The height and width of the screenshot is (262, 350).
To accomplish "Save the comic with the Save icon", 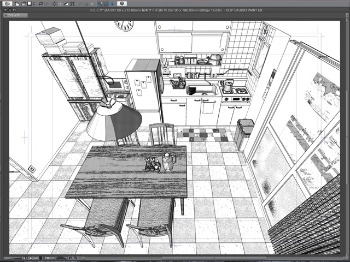I will click(29, 4).
